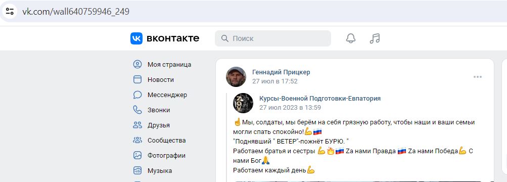This screenshot has width=507, height=182.
Task: Click the post timestamp 27 июл в 17:52
Action: pyautogui.click(x=275, y=81)
